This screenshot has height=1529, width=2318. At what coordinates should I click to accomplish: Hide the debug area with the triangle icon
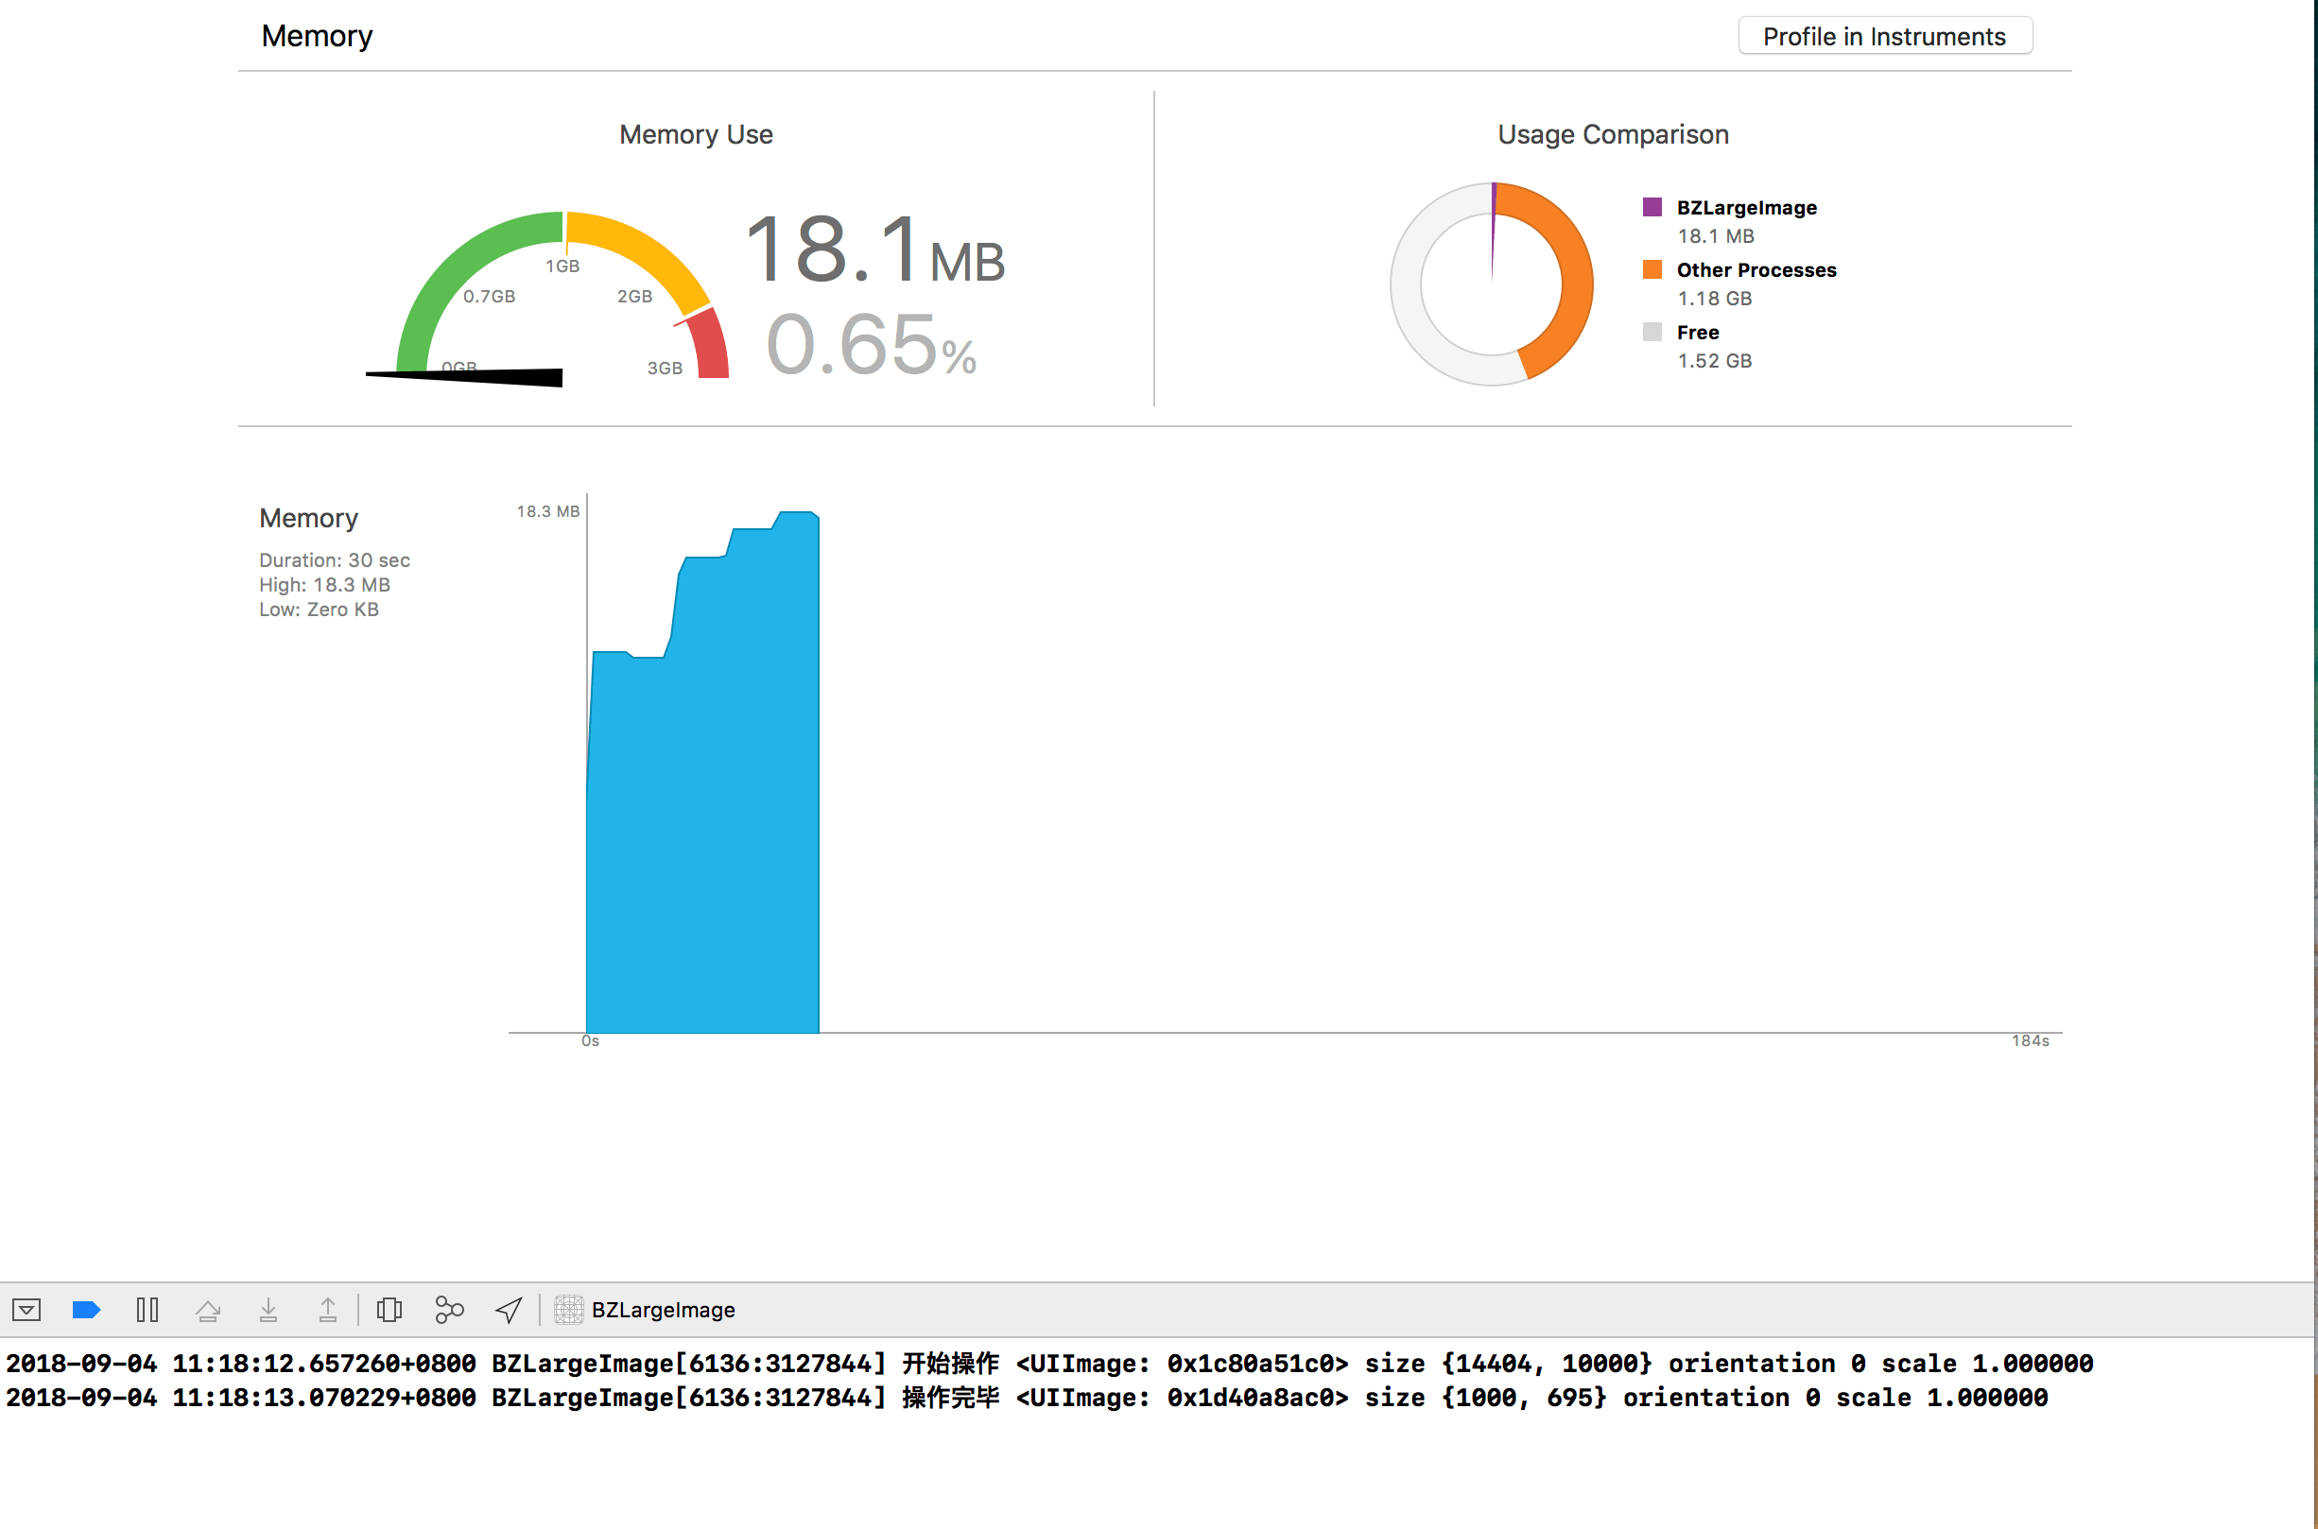(x=26, y=1310)
